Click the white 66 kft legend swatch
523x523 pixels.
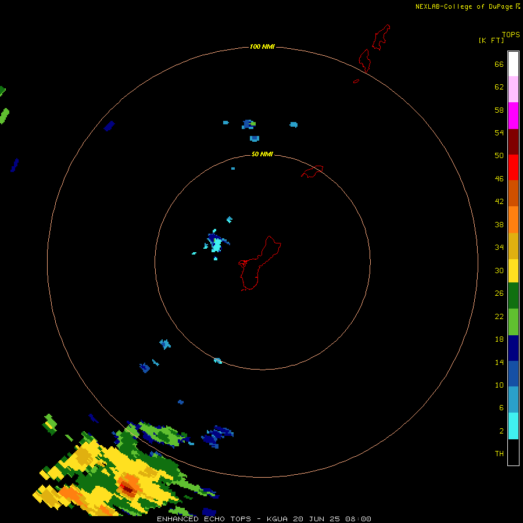513,64
